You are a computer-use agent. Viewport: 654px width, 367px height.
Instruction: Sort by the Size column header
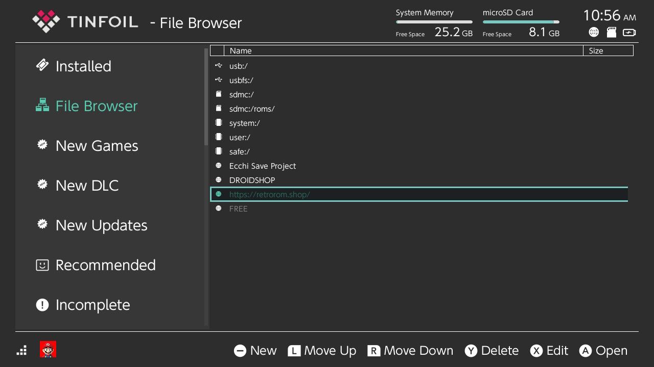click(608, 50)
